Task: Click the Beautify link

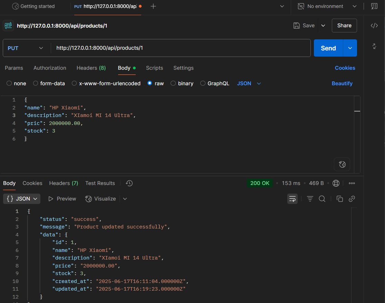Action: (x=342, y=84)
